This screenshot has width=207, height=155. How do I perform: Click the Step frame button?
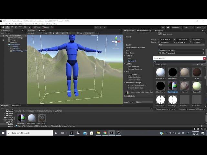tap(105, 27)
